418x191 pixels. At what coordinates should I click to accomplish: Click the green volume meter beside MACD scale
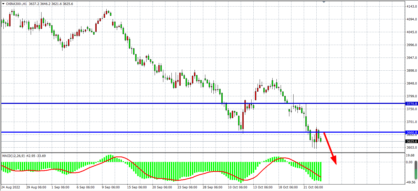click(416, 170)
